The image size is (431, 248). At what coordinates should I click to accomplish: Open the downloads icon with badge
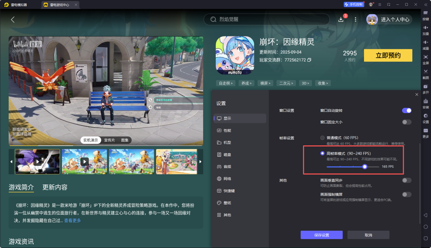(x=341, y=20)
